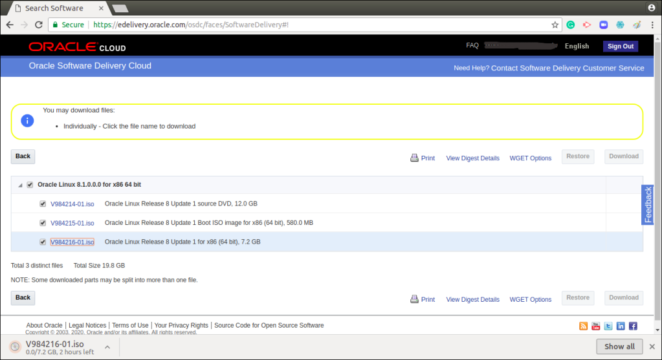Open top View Digest Details link
The height and width of the screenshot is (360, 662).
click(x=472, y=158)
